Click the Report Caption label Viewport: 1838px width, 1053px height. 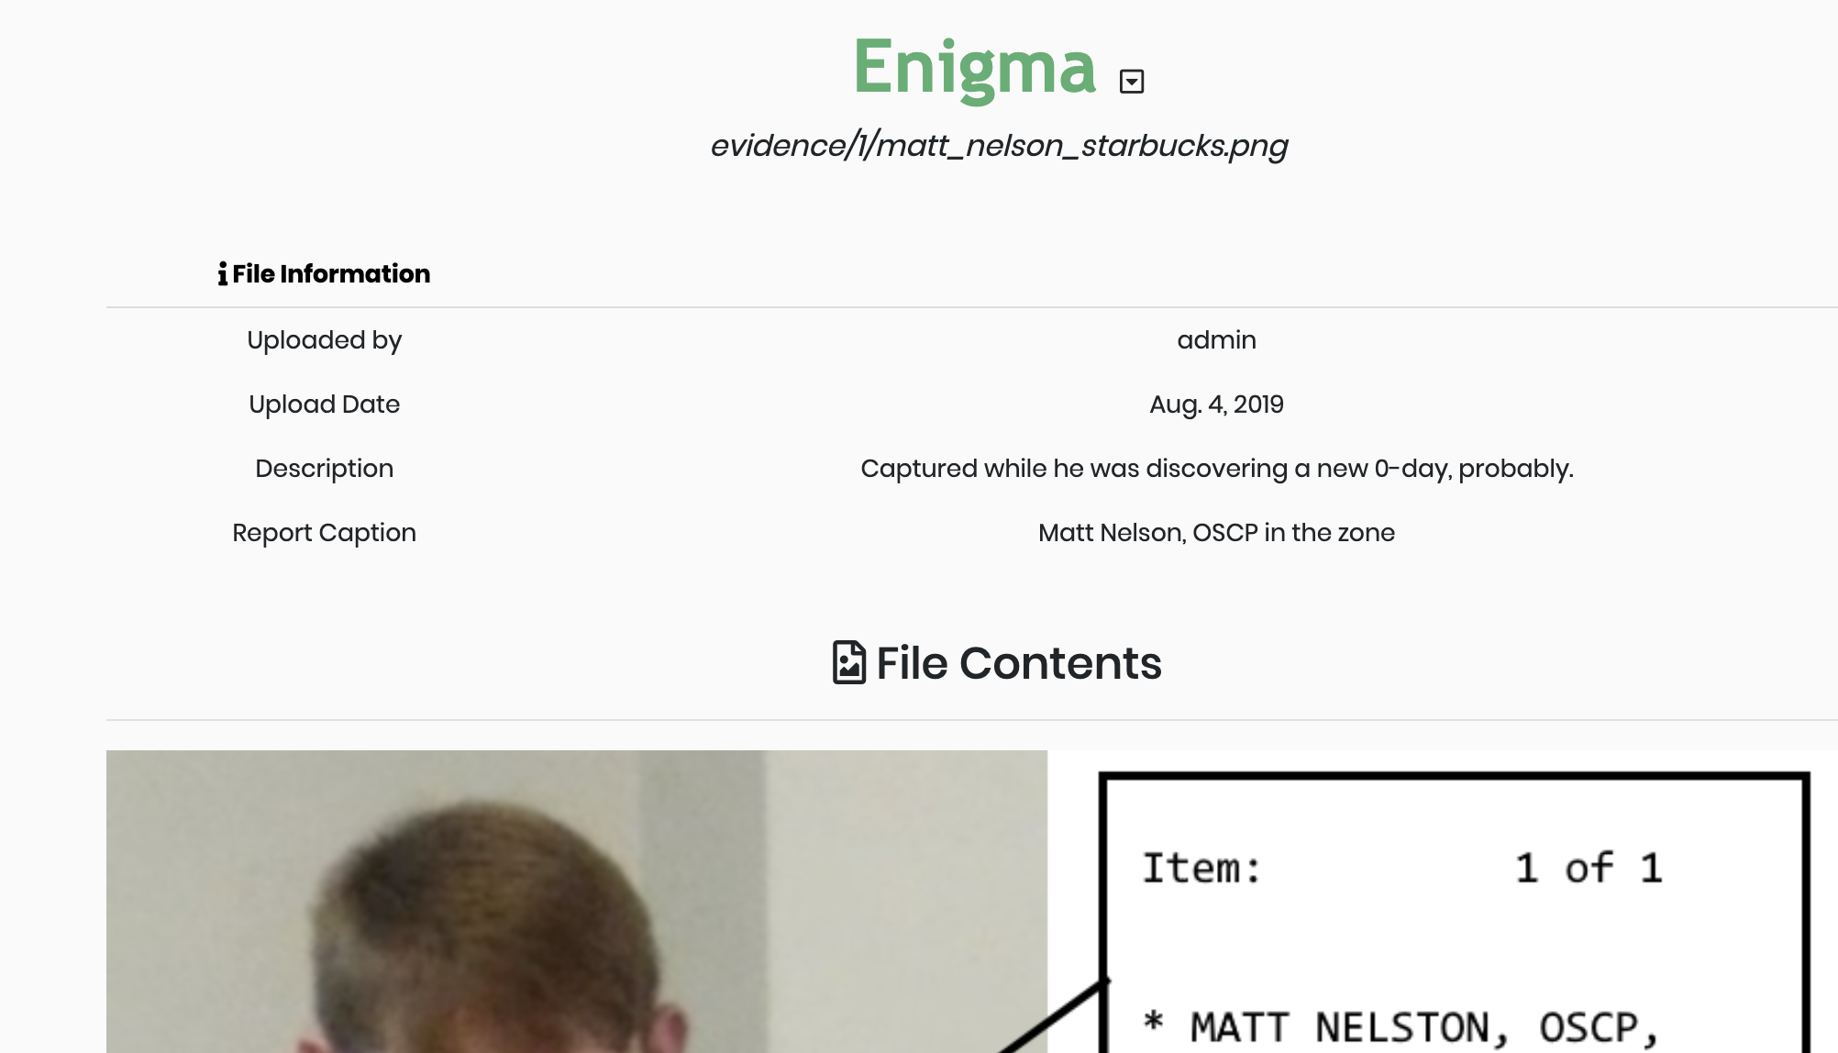click(324, 533)
